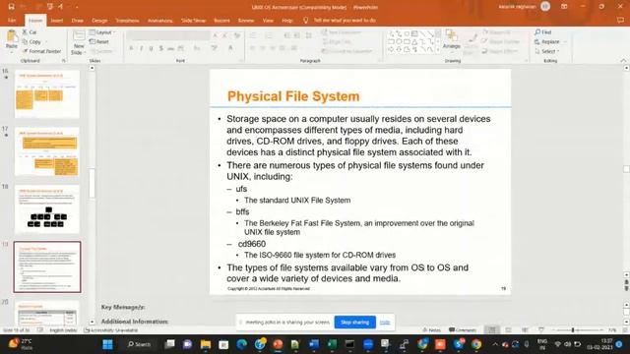Viewport: 630px width, 354px height.
Task: Open the Excel icon on taskbar
Action: point(332,344)
